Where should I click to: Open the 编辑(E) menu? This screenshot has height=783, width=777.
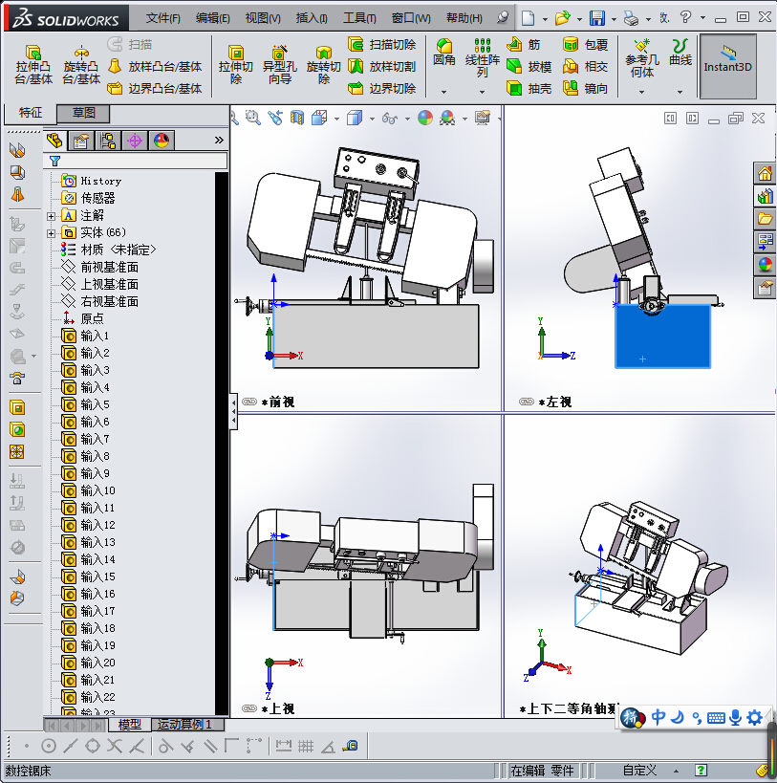(213, 18)
